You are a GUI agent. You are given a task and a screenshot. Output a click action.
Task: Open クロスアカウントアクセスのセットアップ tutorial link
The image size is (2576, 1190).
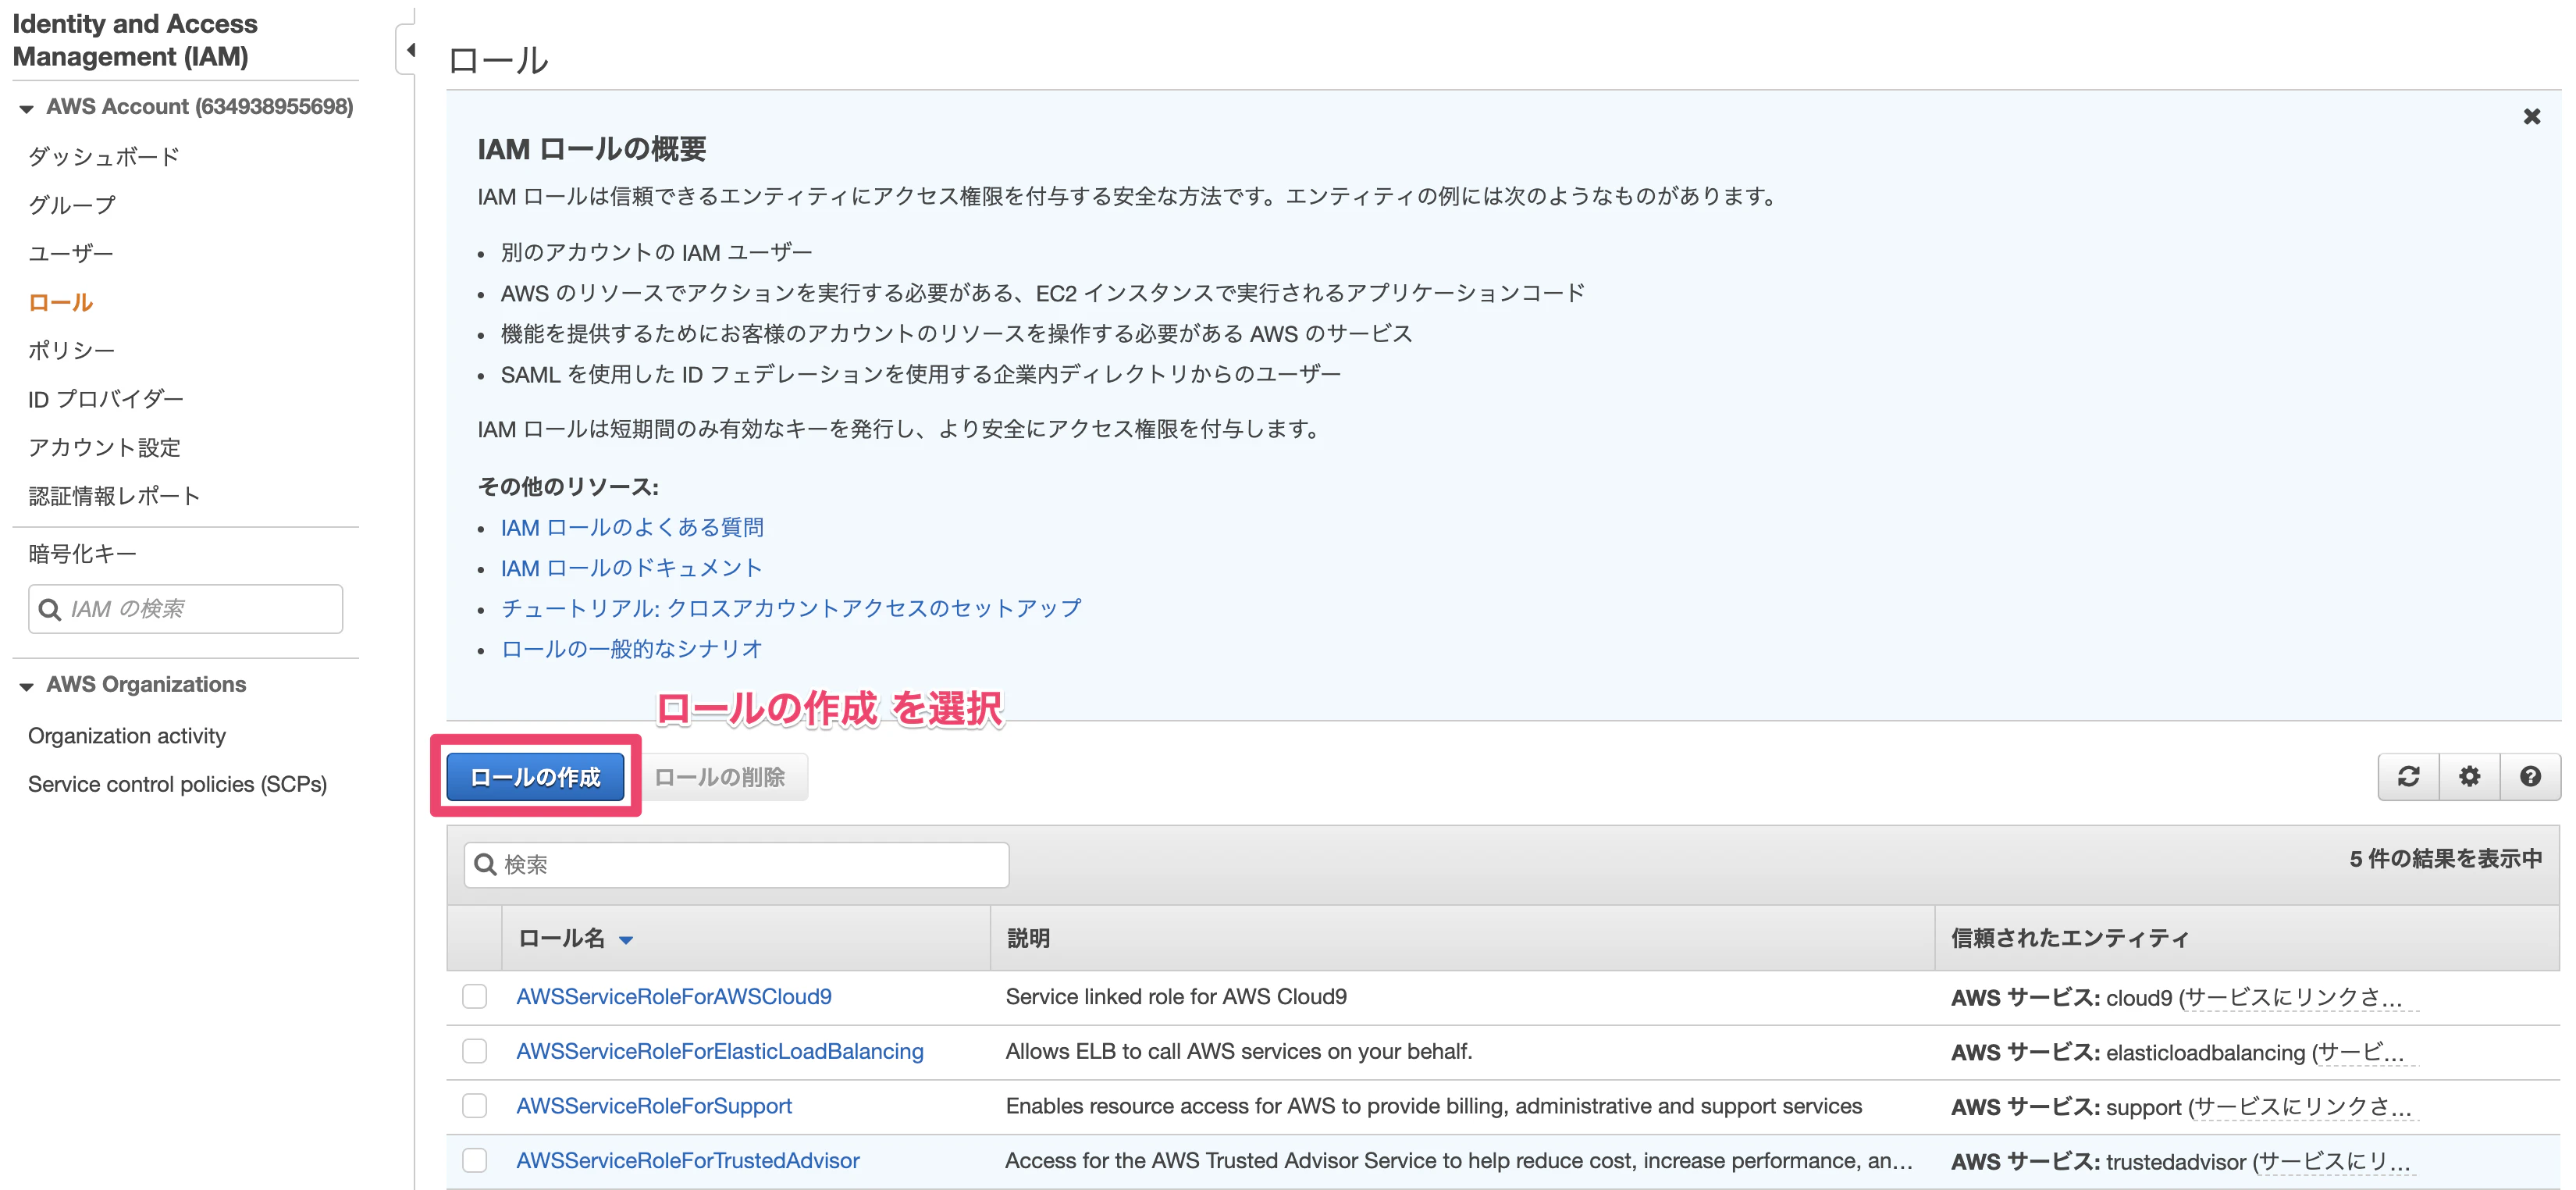point(791,608)
